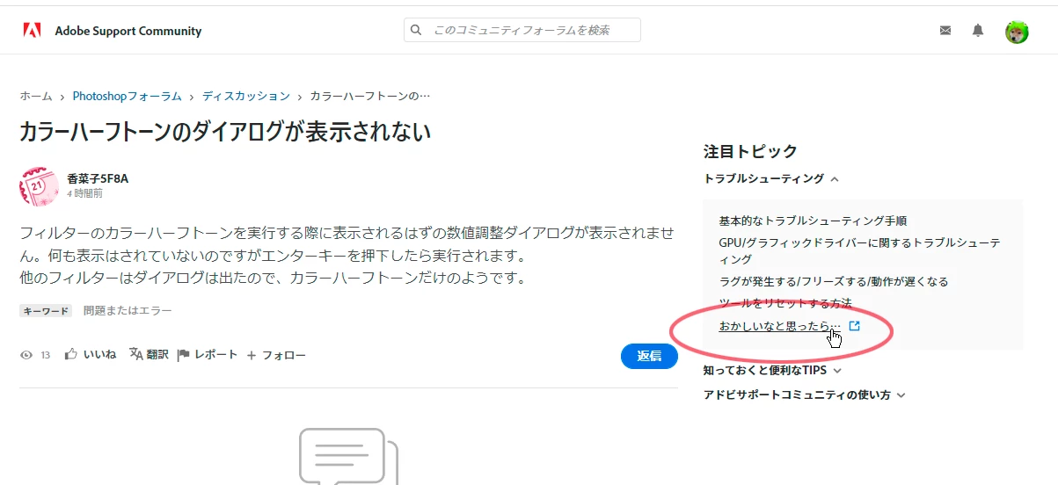Open ラグが発生する/フリーズする/動作が遅くなる link

click(834, 282)
